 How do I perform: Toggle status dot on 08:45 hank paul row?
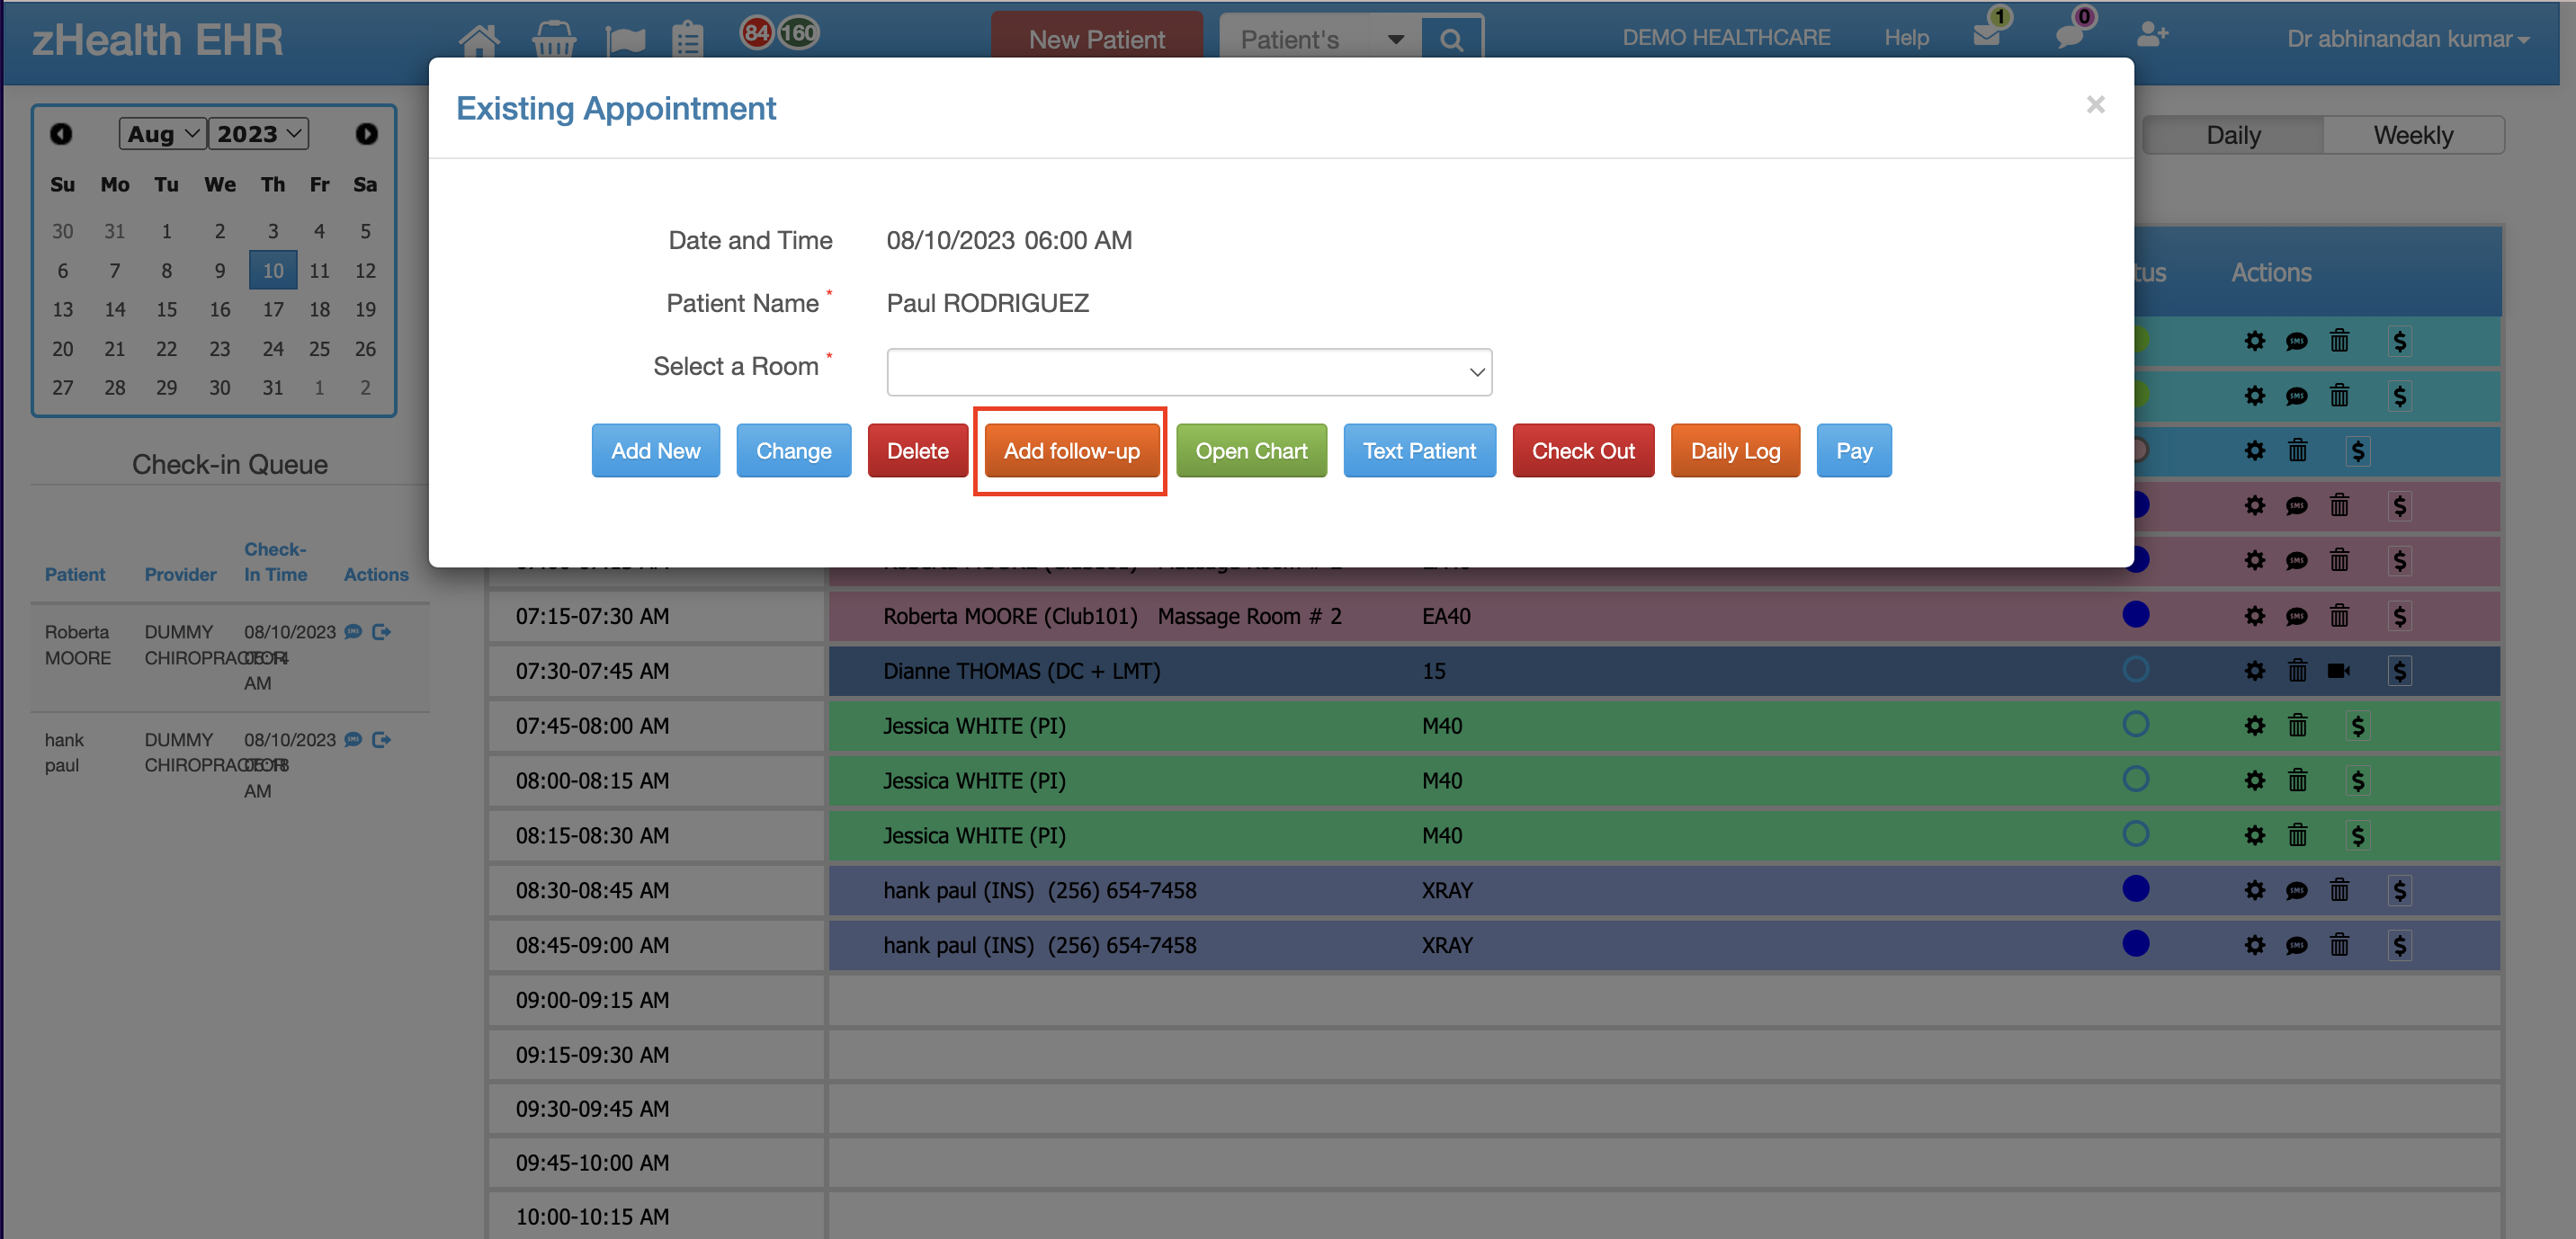[x=2135, y=944]
